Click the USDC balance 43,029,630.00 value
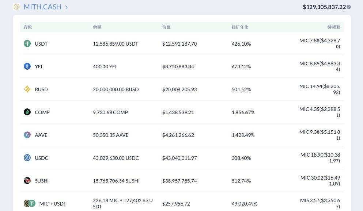Screen dimensions: 363x211 (x=116, y=158)
